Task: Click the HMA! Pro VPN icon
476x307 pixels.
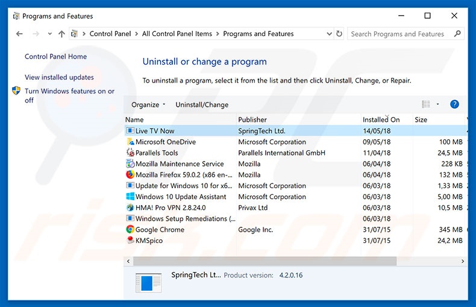Action: (130, 207)
